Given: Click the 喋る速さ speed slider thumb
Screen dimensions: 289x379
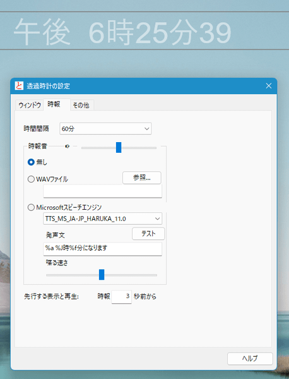Looking at the screenshot, I should [x=102, y=275].
